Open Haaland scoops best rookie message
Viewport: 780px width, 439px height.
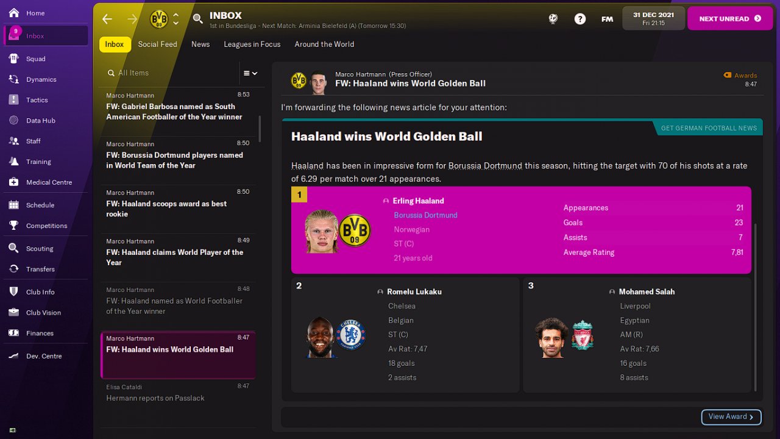tap(178, 209)
